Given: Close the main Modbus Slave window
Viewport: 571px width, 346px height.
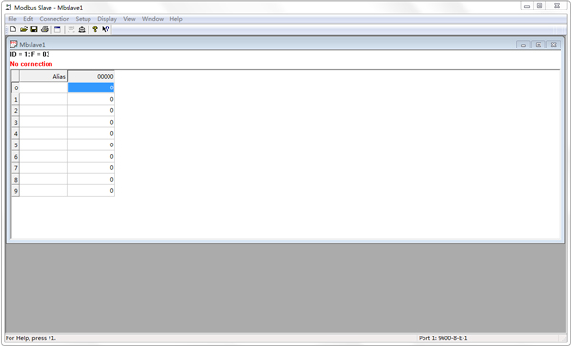Looking at the screenshot, I should (x=557, y=6).
